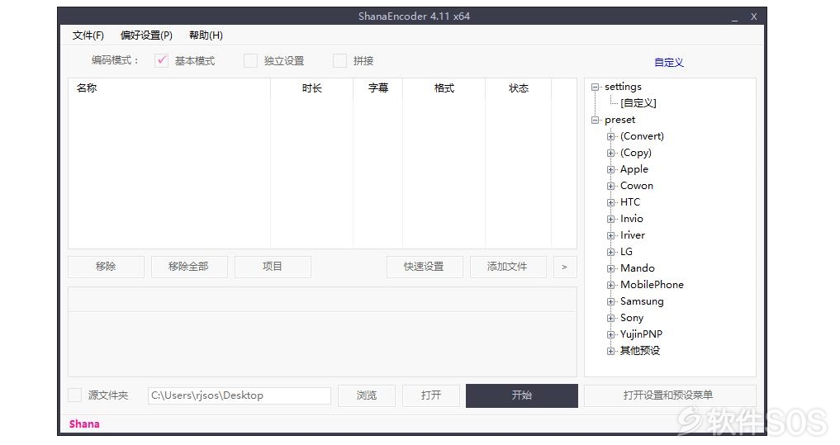This screenshot has width=840, height=445.
Task: Click the > arrow button beside 添加文件
Action: click(x=565, y=267)
